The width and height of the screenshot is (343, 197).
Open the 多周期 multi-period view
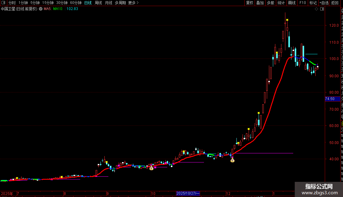pos(120,3)
